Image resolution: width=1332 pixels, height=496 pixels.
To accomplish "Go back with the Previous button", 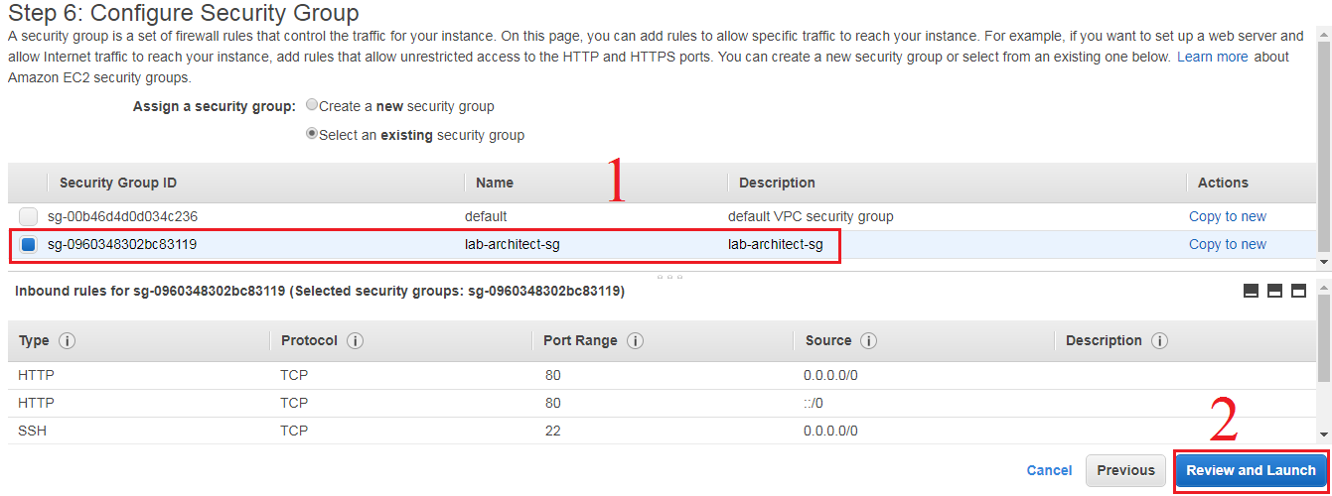I will click(1125, 470).
